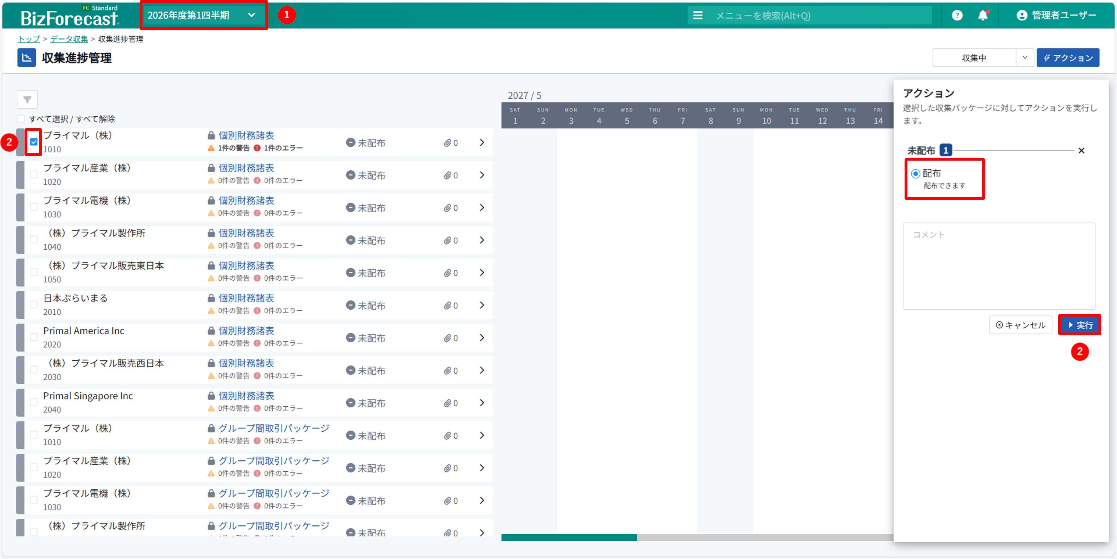Go to トップ breadcrumb
Image resolution: width=1117 pixels, height=559 pixels.
click(28, 39)
